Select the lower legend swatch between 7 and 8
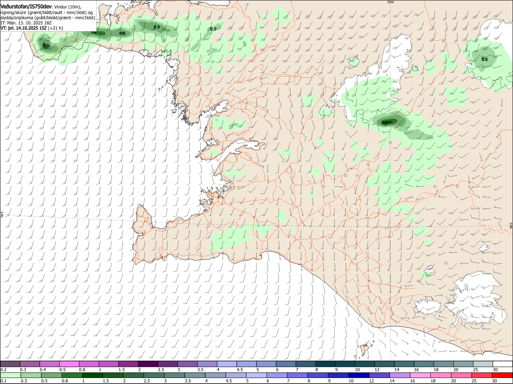This screenshot has height=384, width=513. (297, 375)
